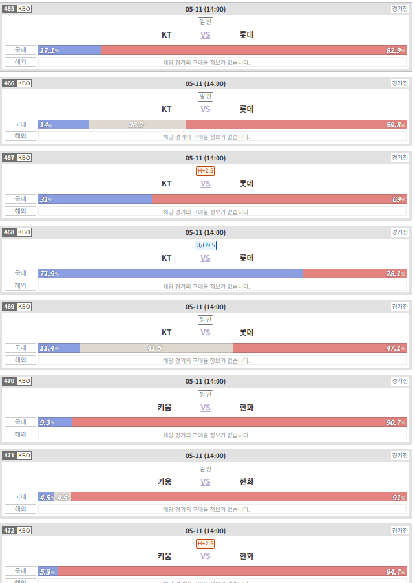Viewport: 415px width, 583px height.
Task: Click the 82.9% red bar in match 465
Action: pos(253,50)
